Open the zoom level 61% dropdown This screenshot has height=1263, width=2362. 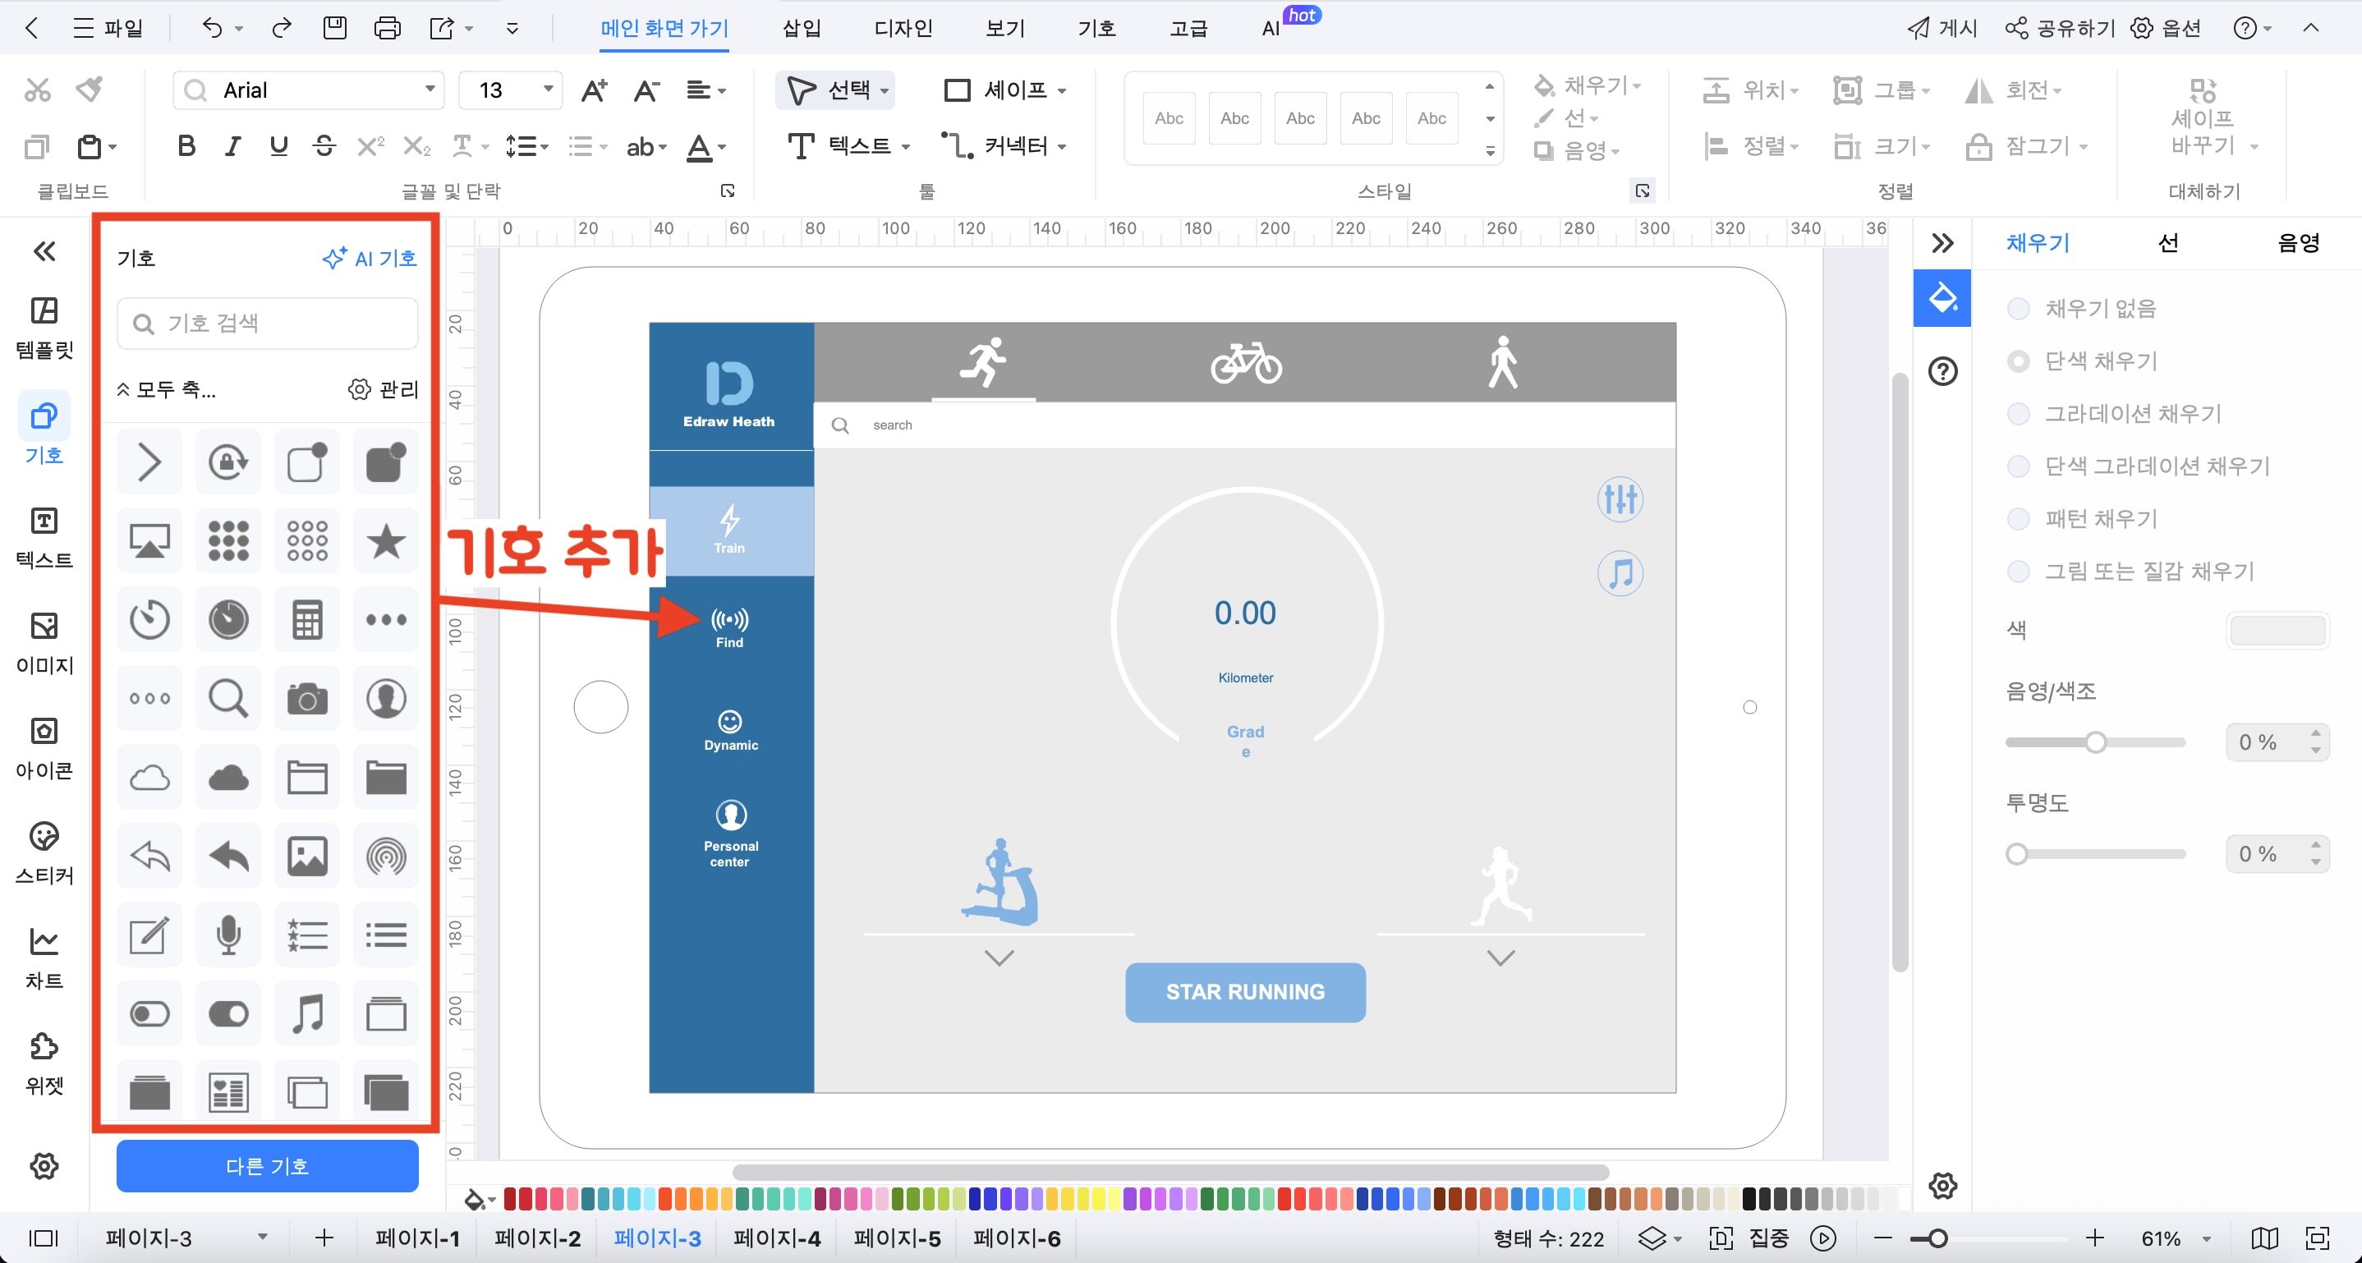coord(2206,1238)
